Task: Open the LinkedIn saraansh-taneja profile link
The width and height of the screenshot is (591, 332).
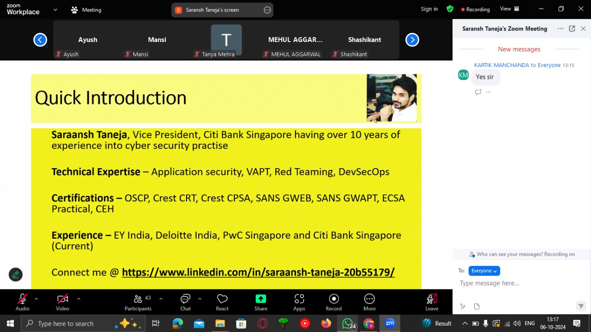Action: click(258, 272)
